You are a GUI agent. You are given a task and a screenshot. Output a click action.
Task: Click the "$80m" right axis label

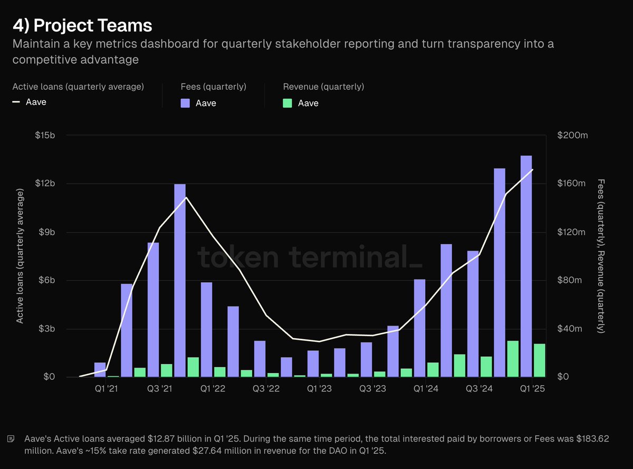point(570,280)
